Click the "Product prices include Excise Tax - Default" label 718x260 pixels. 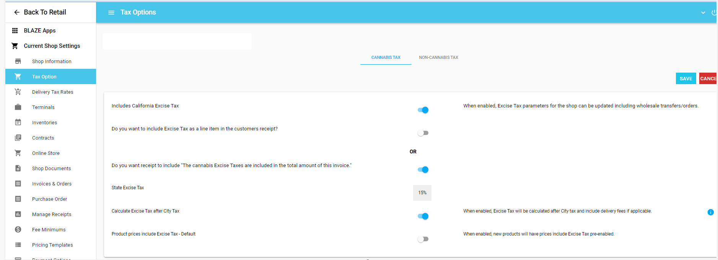(x=153, y=234)
